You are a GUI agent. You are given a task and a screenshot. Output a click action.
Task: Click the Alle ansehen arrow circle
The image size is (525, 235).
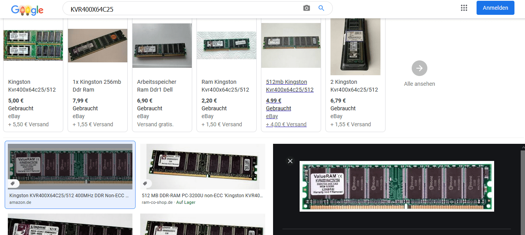(x=420, y=69)
